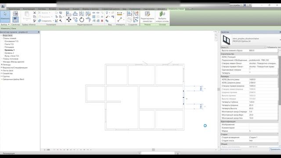Select the Measure between points tool
Image resolution: width=281 pixels, height=158 pixels.
click(x=119, y=19)
